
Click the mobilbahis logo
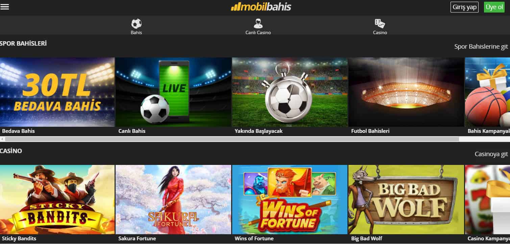click(261, 7)
